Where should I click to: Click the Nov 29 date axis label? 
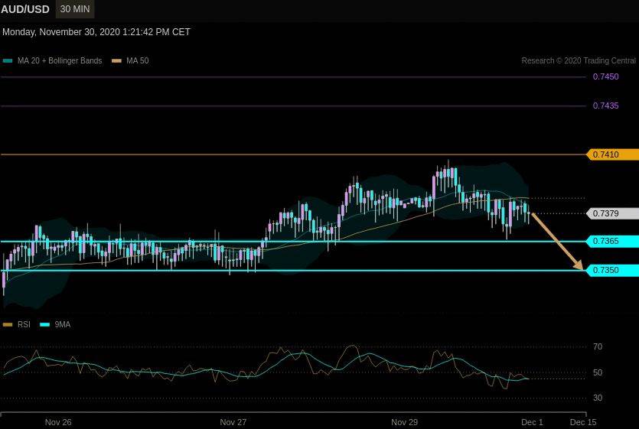click(x=404, y=422)
